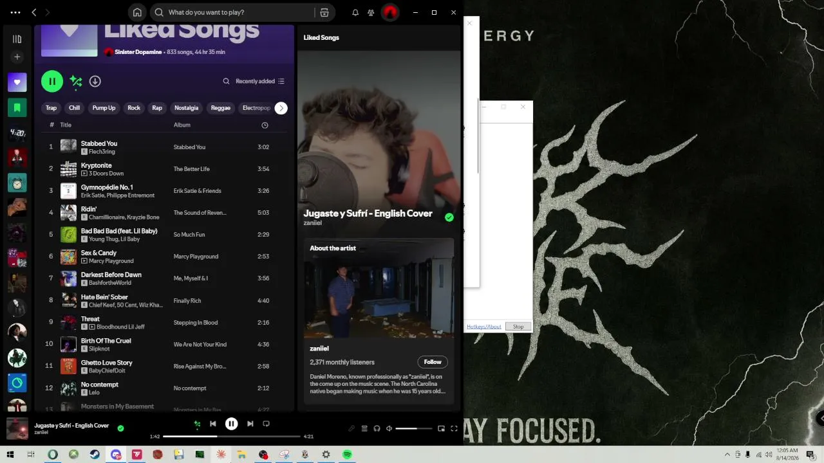The width and height of the screenshot is (824, 463).
Task: Open artist 3 Doors Down link
Action: 106,174
